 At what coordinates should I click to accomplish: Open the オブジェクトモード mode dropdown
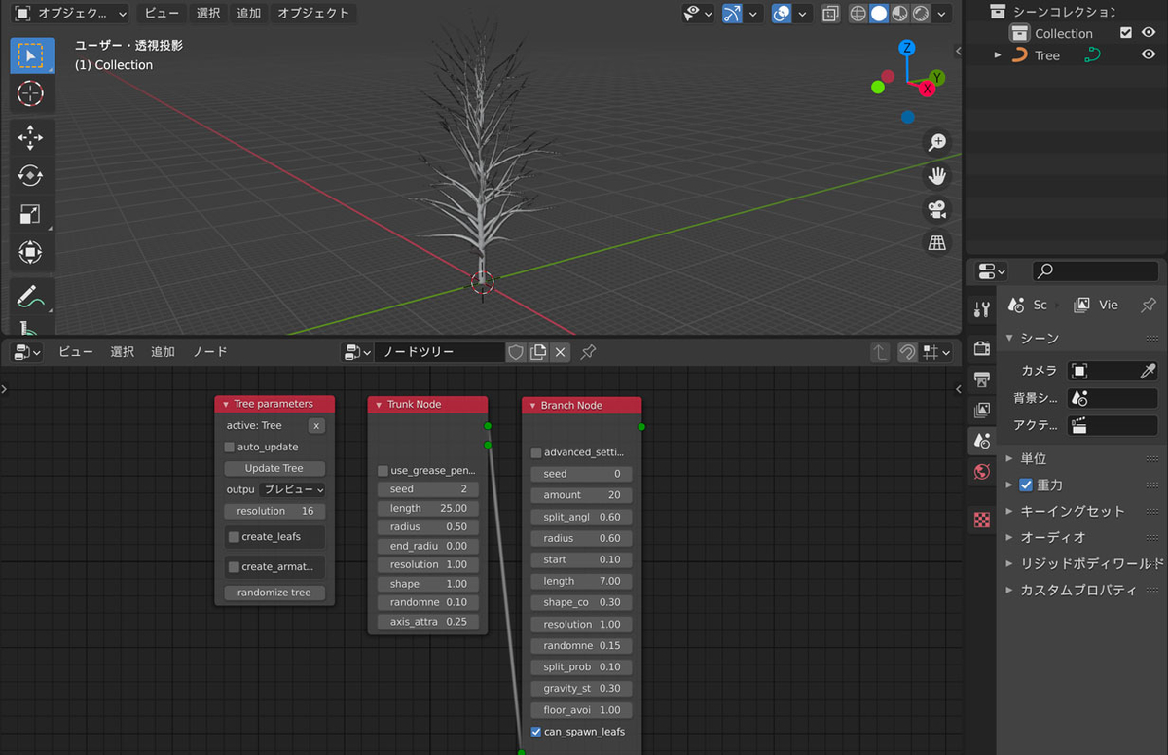pyautogui.click(x=70, y=14)
